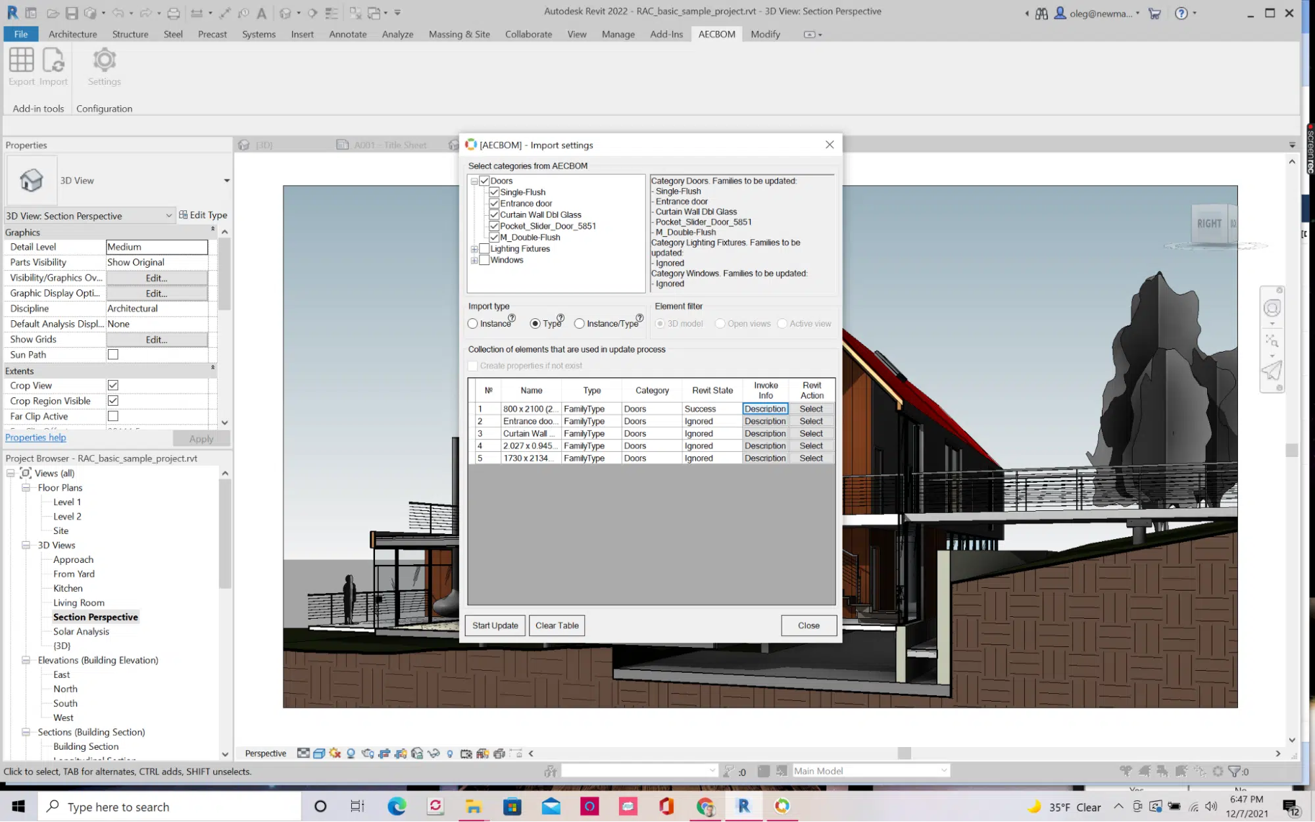Switch to the Architecture ribbon tab
The image size is (1315, 822).
(72, 34)
